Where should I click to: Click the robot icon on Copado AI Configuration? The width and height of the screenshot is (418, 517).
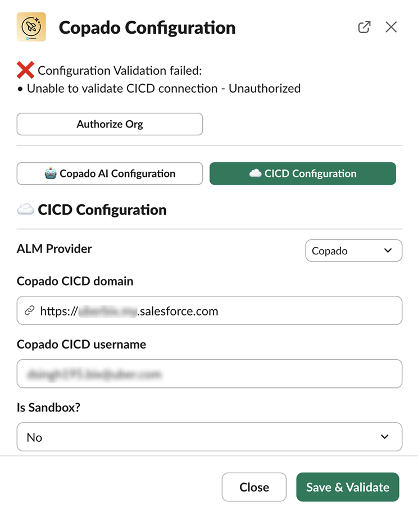click(51, 174)
